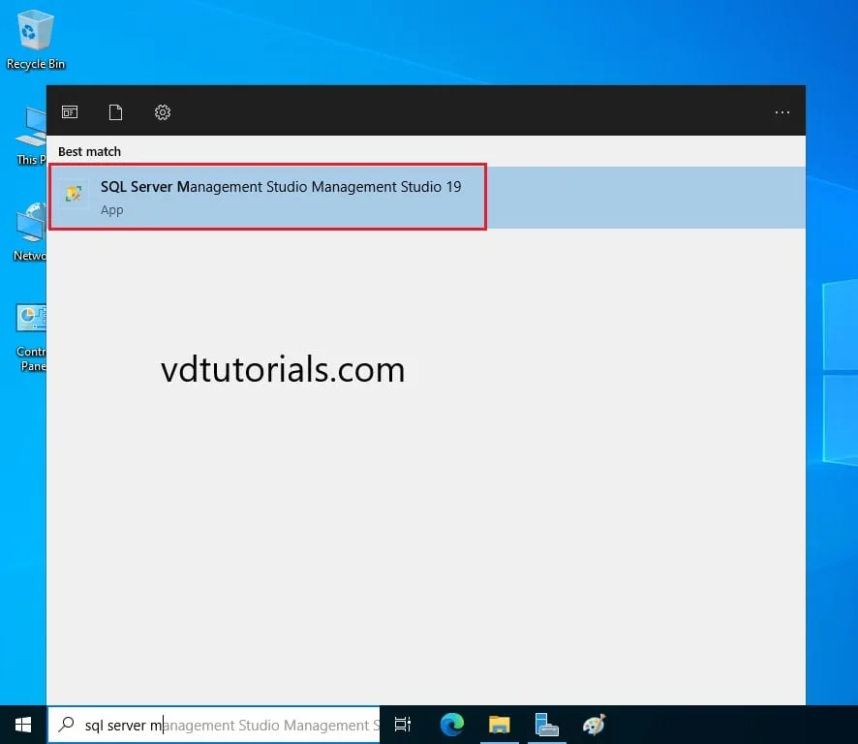Filter search results by Settings gear
The image size is (858, 744).
163,112
